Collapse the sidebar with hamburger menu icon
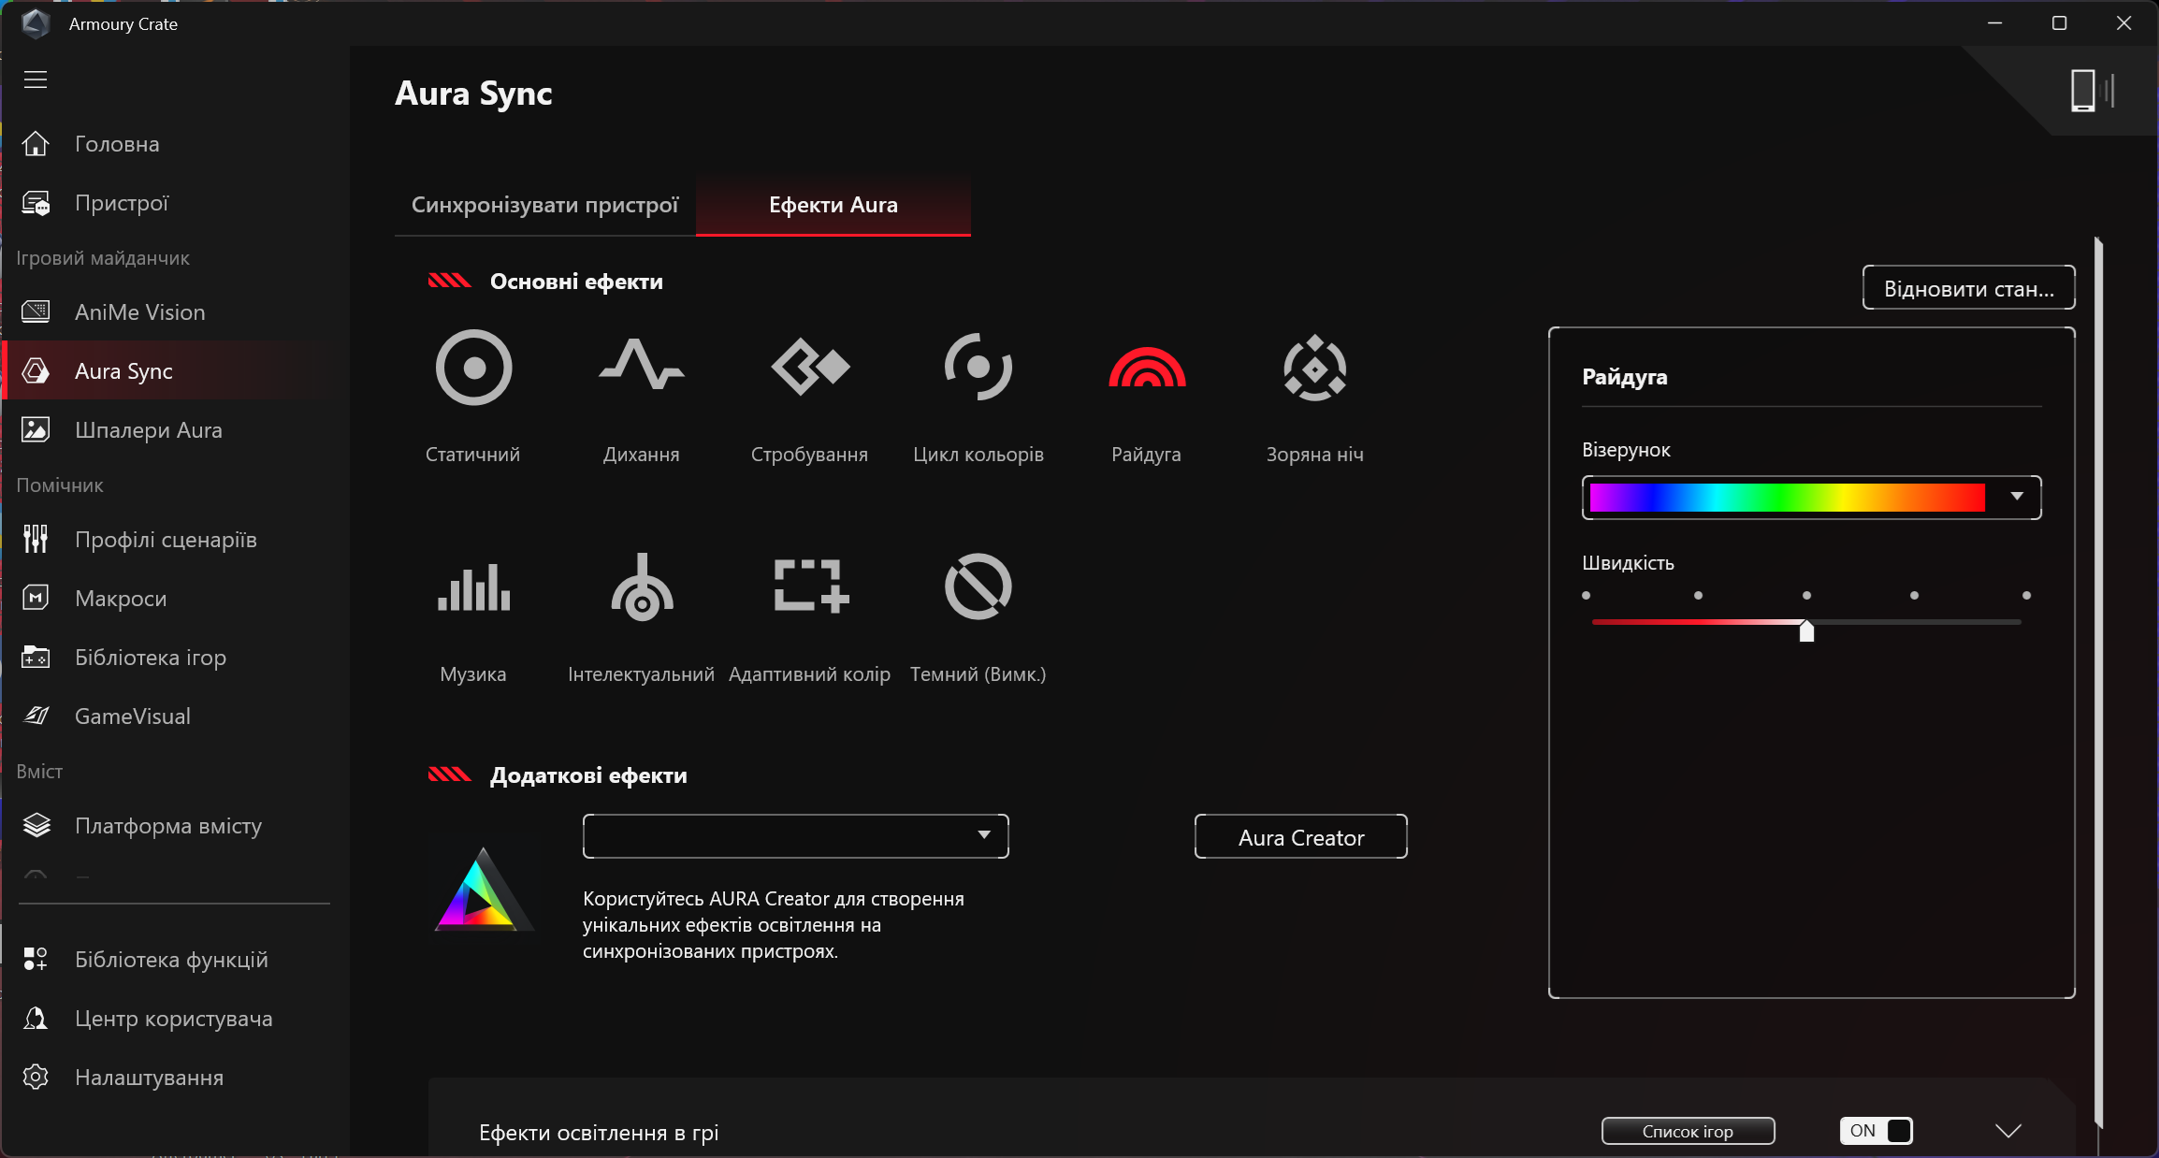This screenshot has height=1158, width=2159. coord(36,80)
